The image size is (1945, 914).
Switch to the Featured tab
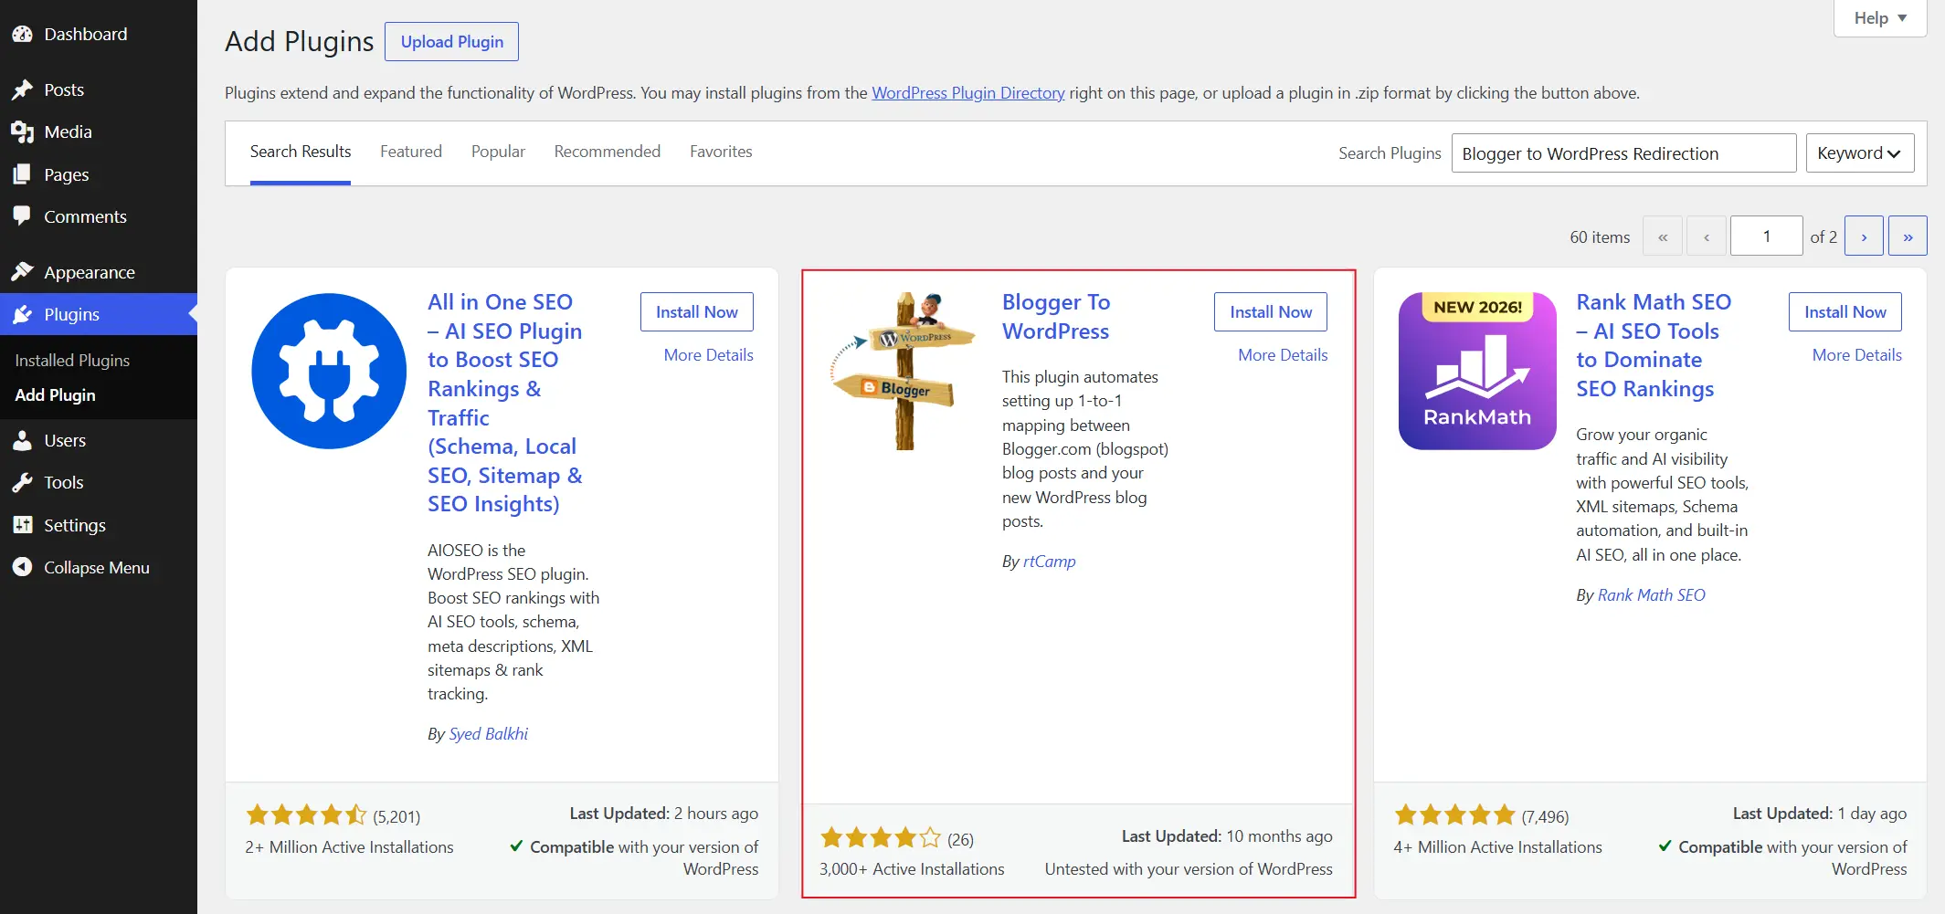click(x=411, y=152)
